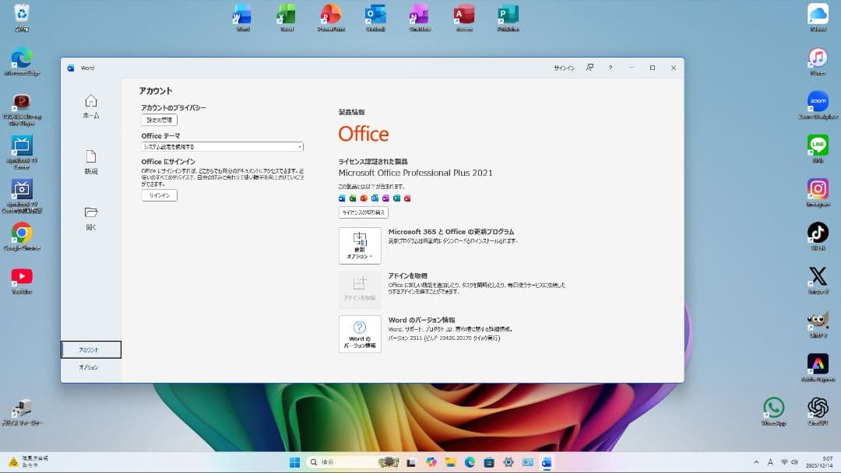Launch the Copilot icon on the taskbar
841x473 pixels.
click(430, 461)
